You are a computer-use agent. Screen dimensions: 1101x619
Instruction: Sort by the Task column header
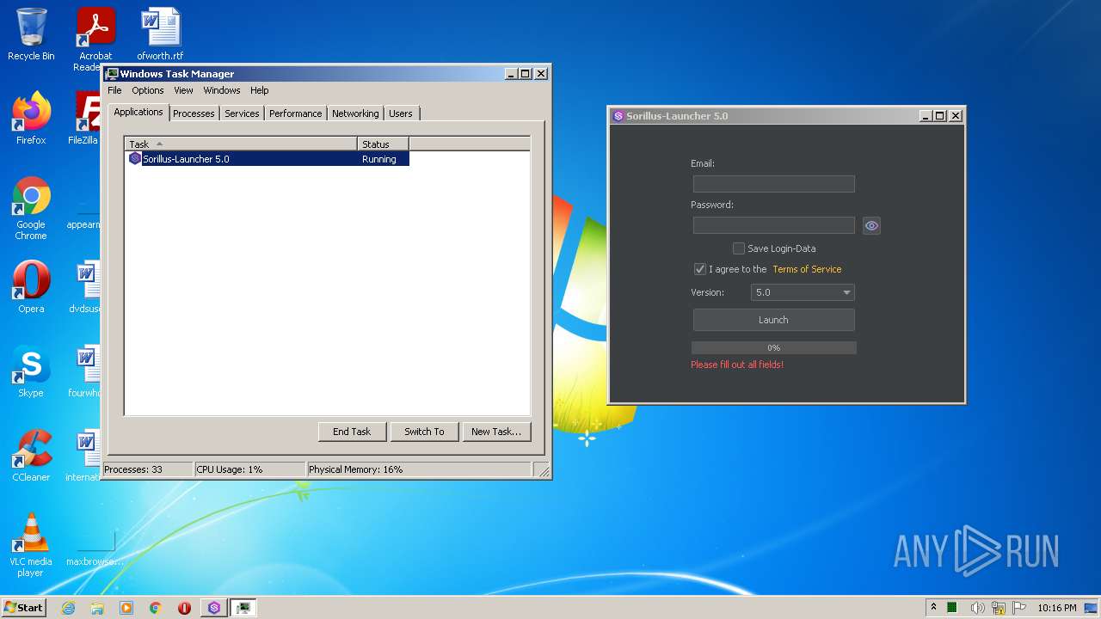(241, 144)
